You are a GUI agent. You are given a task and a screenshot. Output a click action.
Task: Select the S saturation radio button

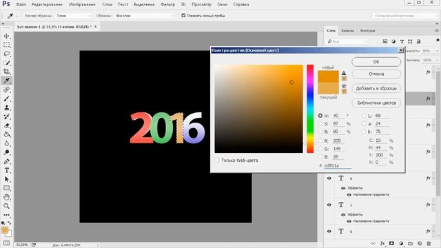click(x=320, y=123)
